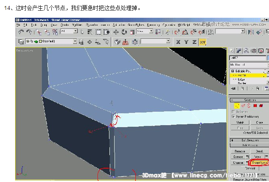Restrict transform to the Y axis
269x182 pixels.
(x=186, y=42)
